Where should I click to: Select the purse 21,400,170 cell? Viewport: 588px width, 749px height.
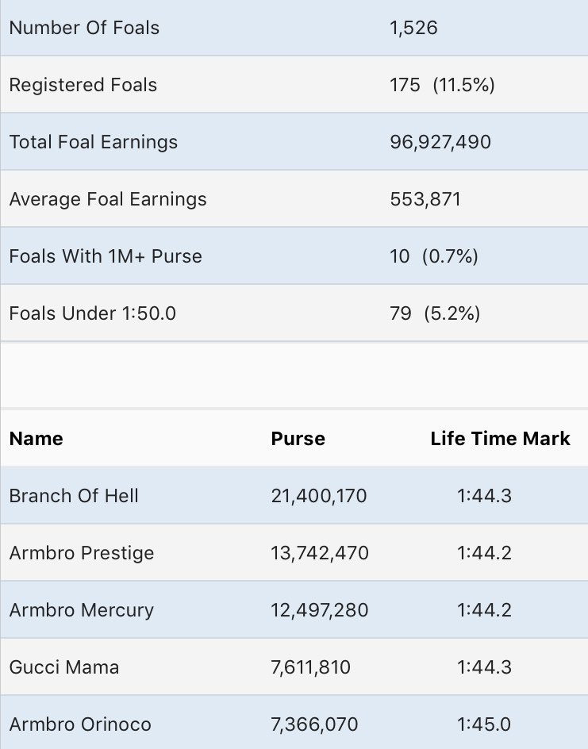pyautogui.click(x=319, y=496)
